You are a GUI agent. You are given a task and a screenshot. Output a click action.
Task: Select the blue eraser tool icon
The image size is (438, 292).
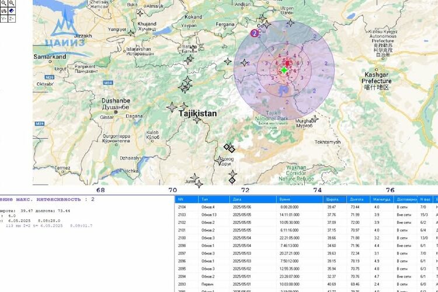tap(12, 10)
